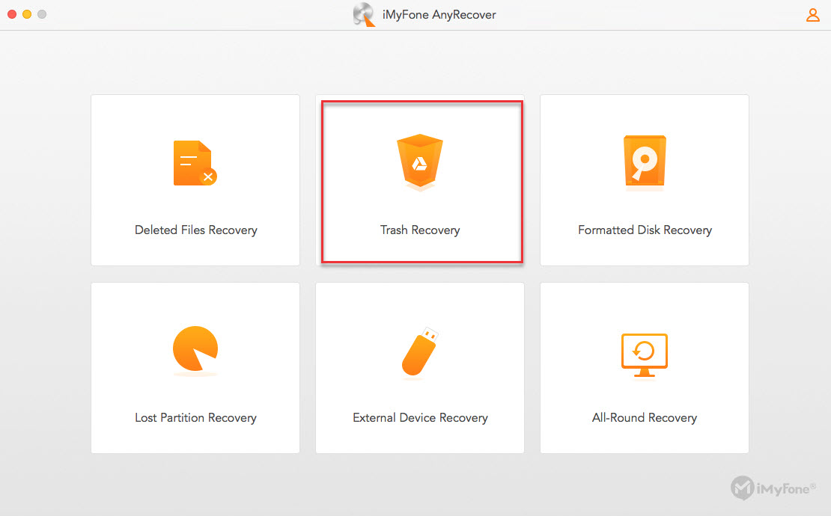Minimize the window with the yellow button
This screenshot has width=831, height=516.
pyautogui.click(x=26, y=14)
